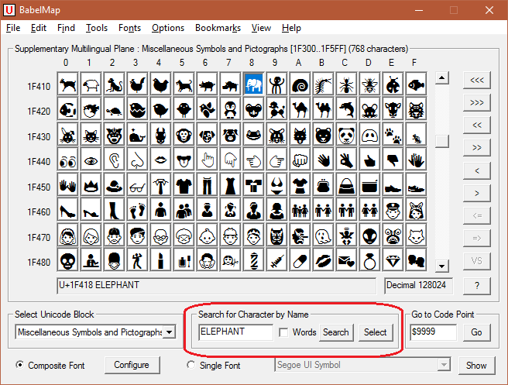The image size is (508, 385).
Task: Pick the penguin character in row 1F420
Action: pyautogui.click(x=230, y=109)
